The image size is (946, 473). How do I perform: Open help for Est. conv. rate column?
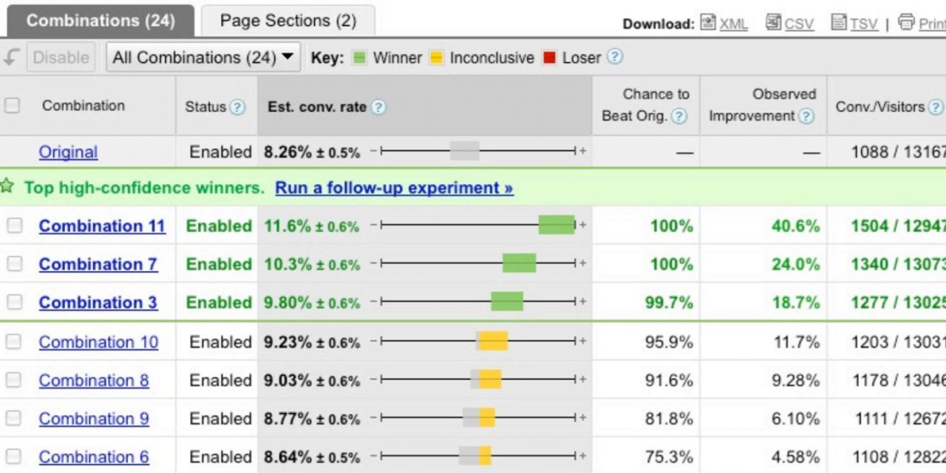pos(378,106)
